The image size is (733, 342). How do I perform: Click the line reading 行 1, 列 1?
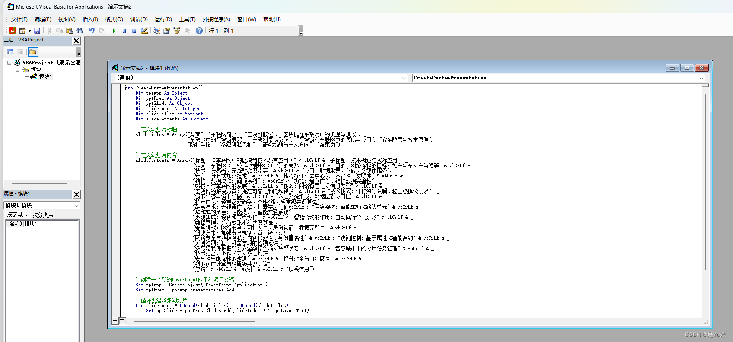pyautogui.click(x=221, y=31)
